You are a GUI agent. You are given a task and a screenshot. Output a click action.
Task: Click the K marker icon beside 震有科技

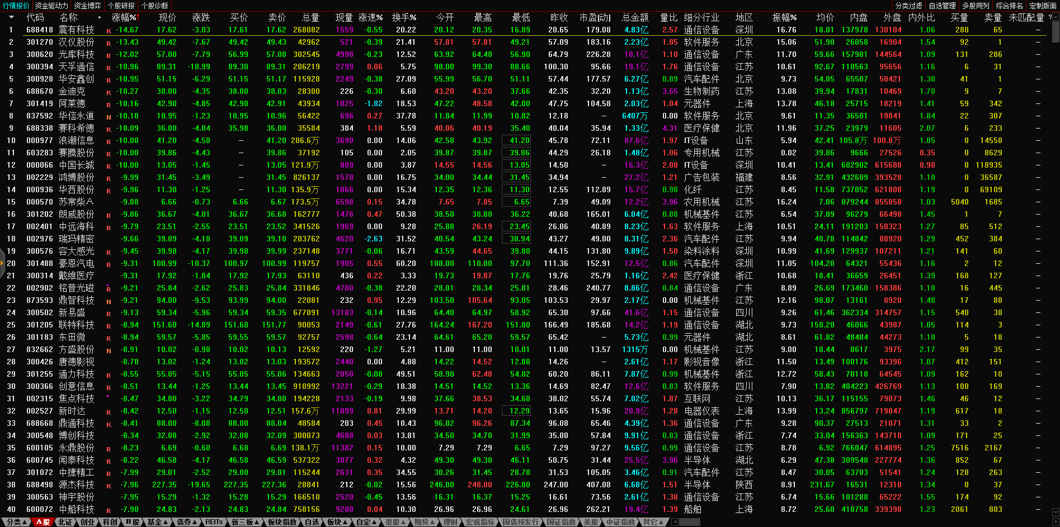point(109,31)
